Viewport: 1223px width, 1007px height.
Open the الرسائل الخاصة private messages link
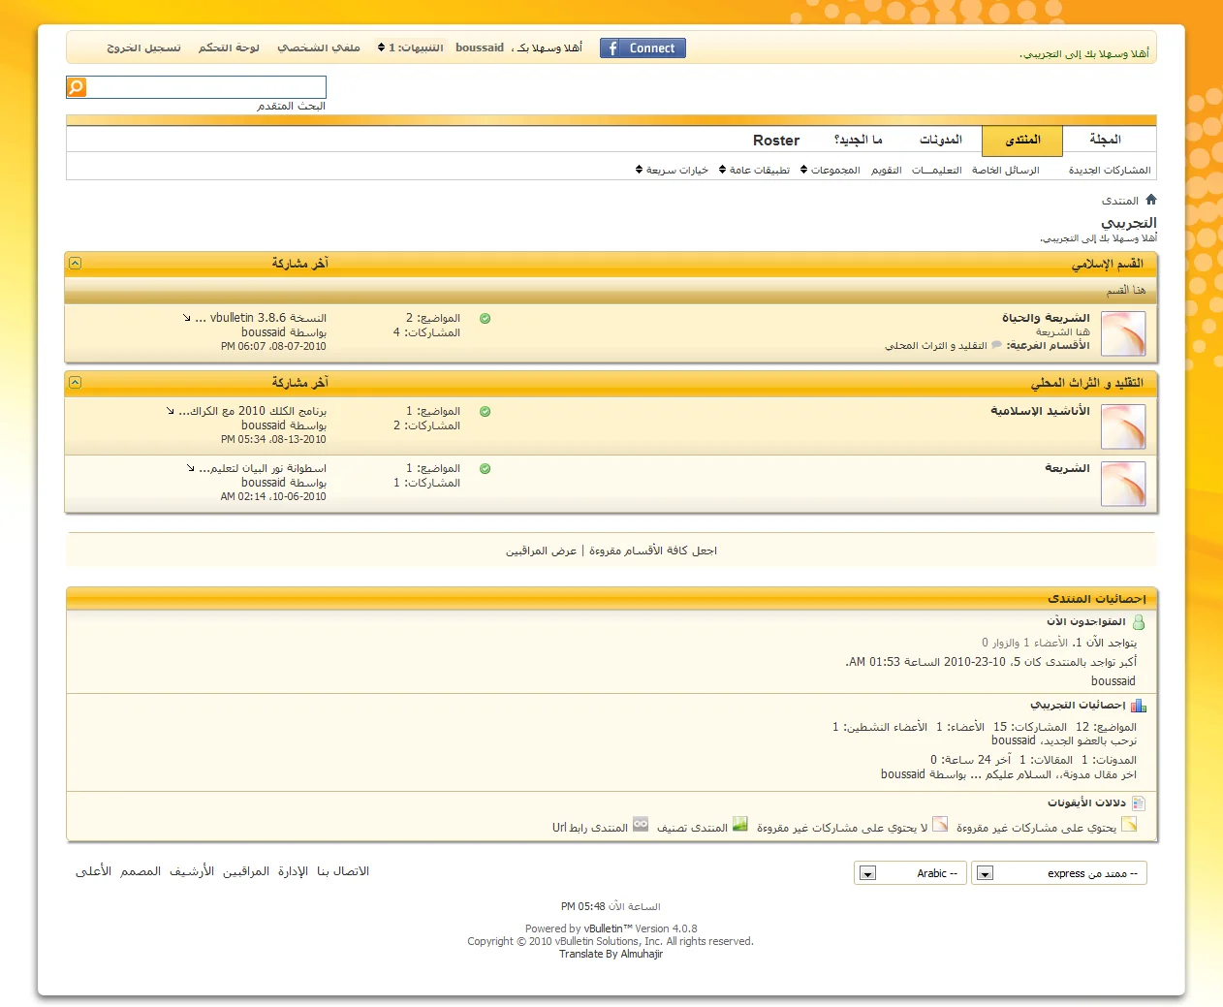pyautogui.click(x=1005, y=171)
